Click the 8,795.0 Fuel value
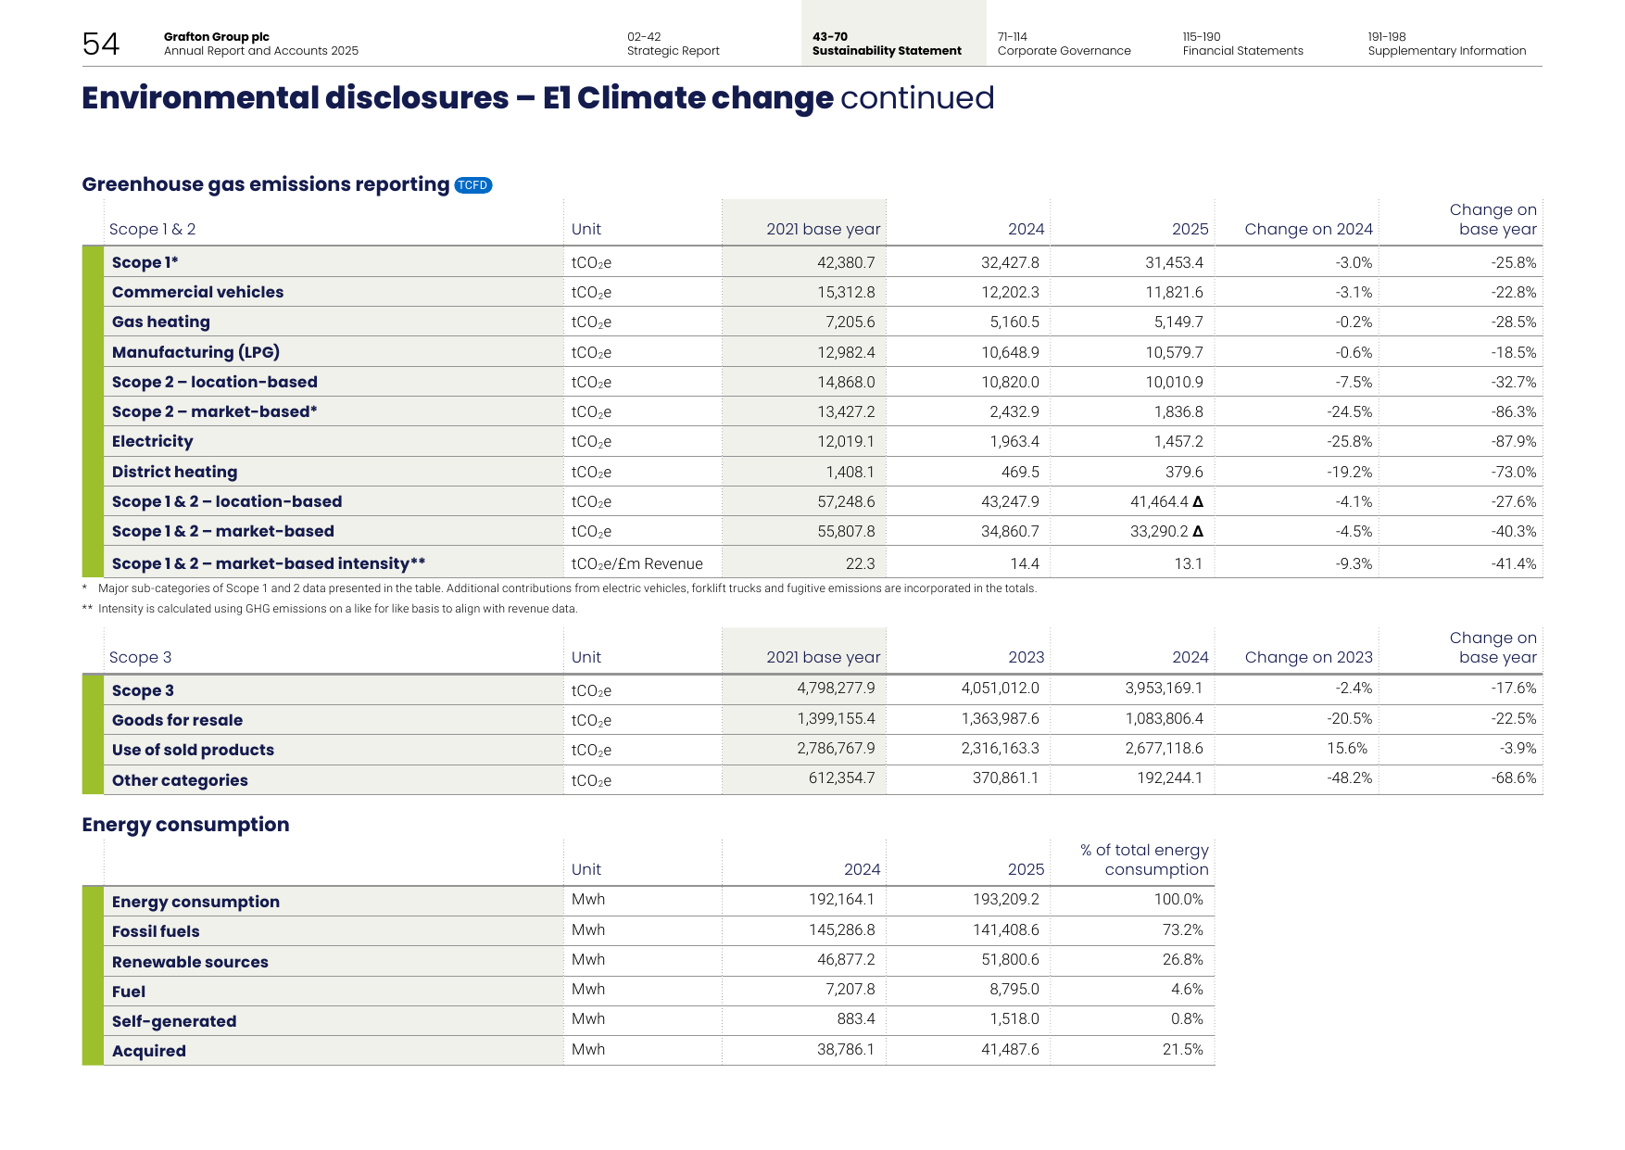Image resolution: width=1625 pixels, height=1150 pixels. (1014, 989)
